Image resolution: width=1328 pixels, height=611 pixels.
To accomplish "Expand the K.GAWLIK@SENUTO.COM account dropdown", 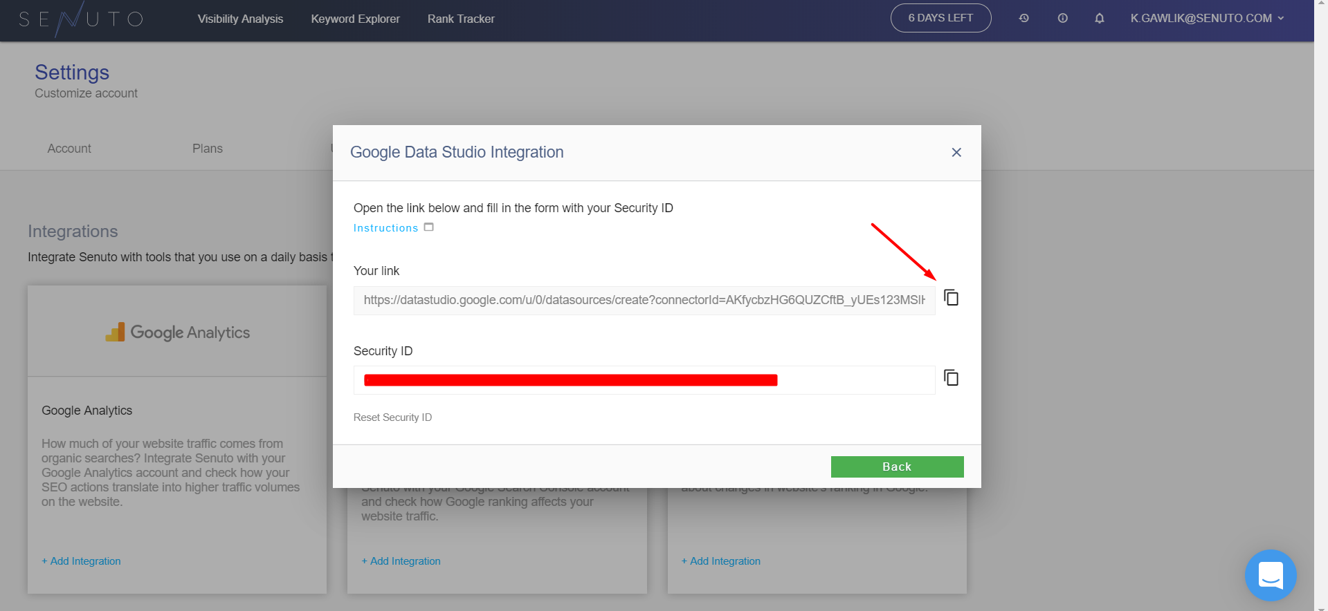I will click(1208, 18).
